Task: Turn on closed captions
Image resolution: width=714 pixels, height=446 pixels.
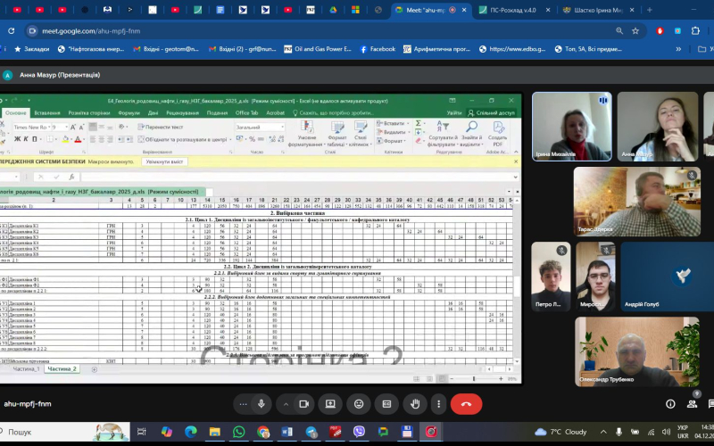Action: pos(387,404)
